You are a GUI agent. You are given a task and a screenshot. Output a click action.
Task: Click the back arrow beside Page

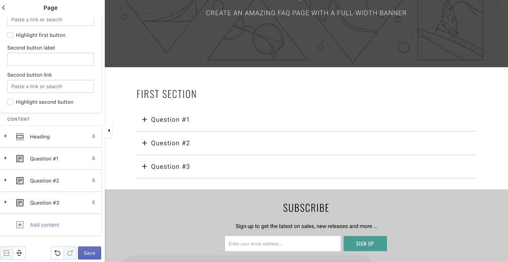(4, 8)
